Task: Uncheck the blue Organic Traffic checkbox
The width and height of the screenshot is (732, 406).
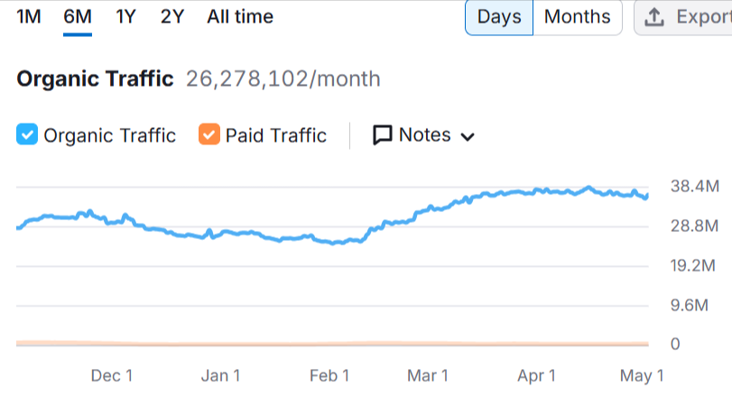Action: tap(27, 135)
